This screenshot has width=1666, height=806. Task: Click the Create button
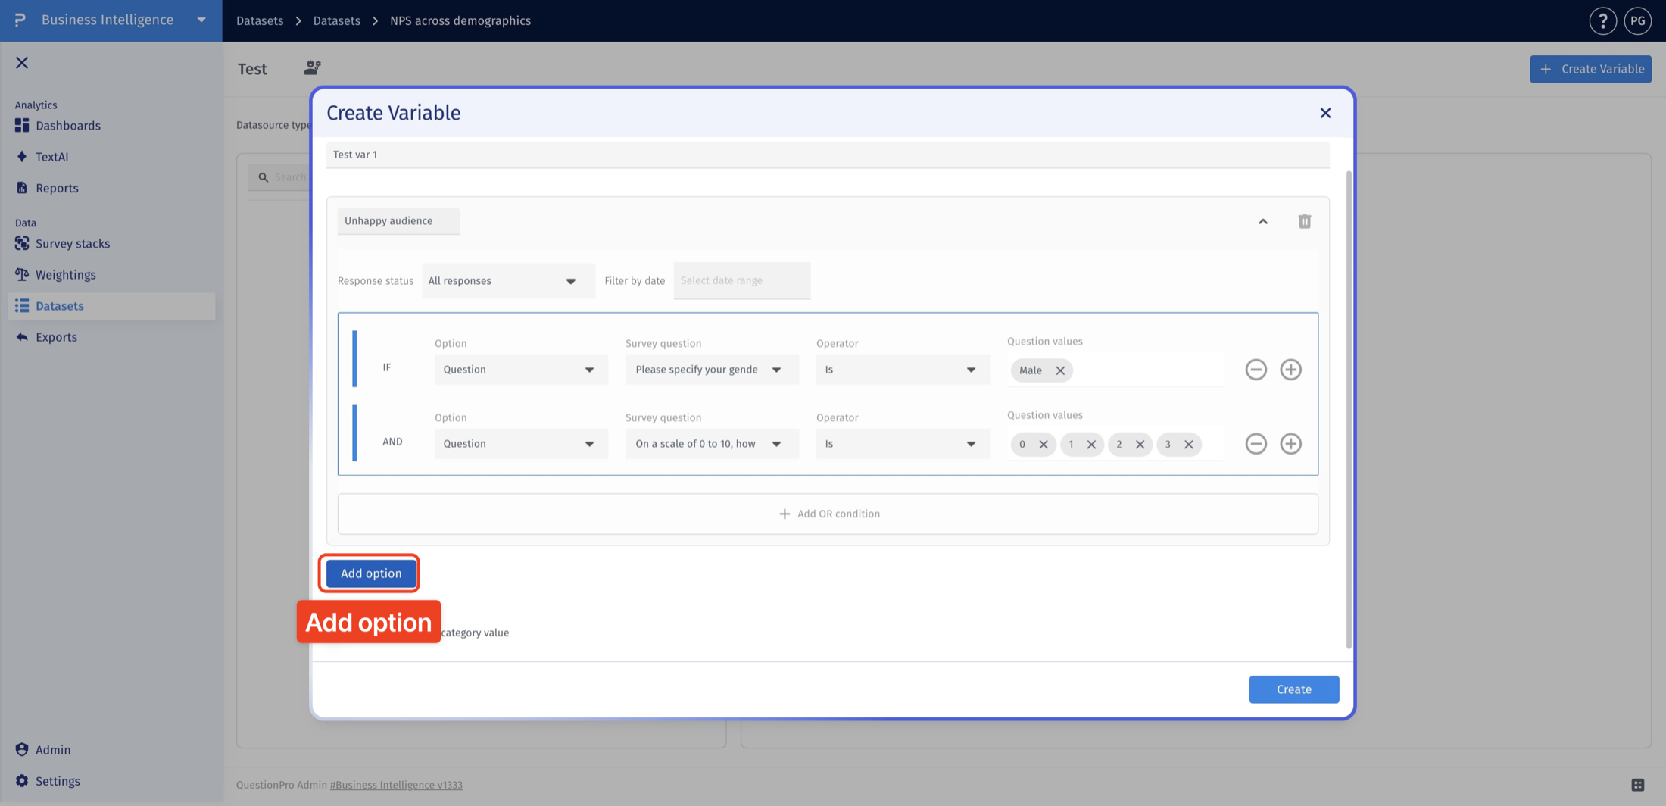[1293, 689]
